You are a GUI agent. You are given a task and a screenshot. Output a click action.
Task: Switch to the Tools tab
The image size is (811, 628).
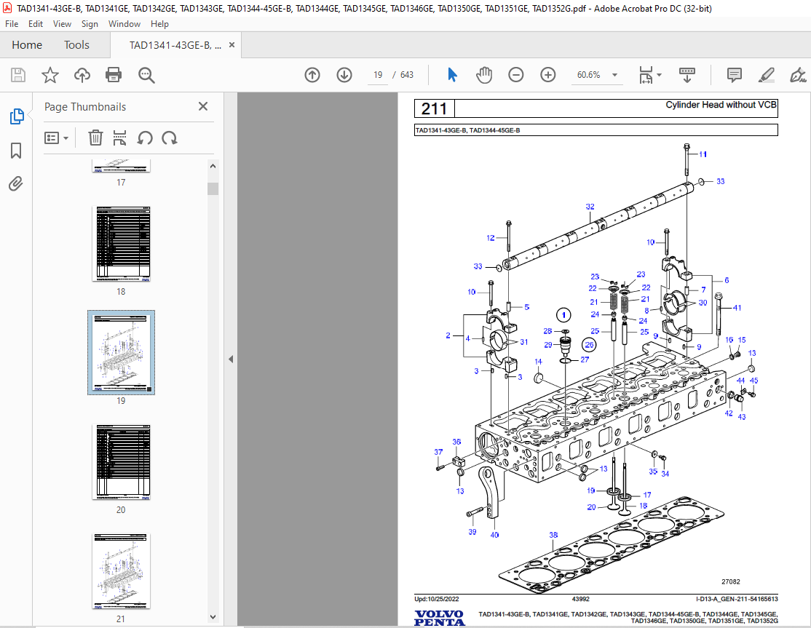(76, 45)
